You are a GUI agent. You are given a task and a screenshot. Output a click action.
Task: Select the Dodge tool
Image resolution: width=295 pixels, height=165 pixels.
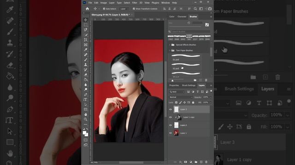coord(86,89)
